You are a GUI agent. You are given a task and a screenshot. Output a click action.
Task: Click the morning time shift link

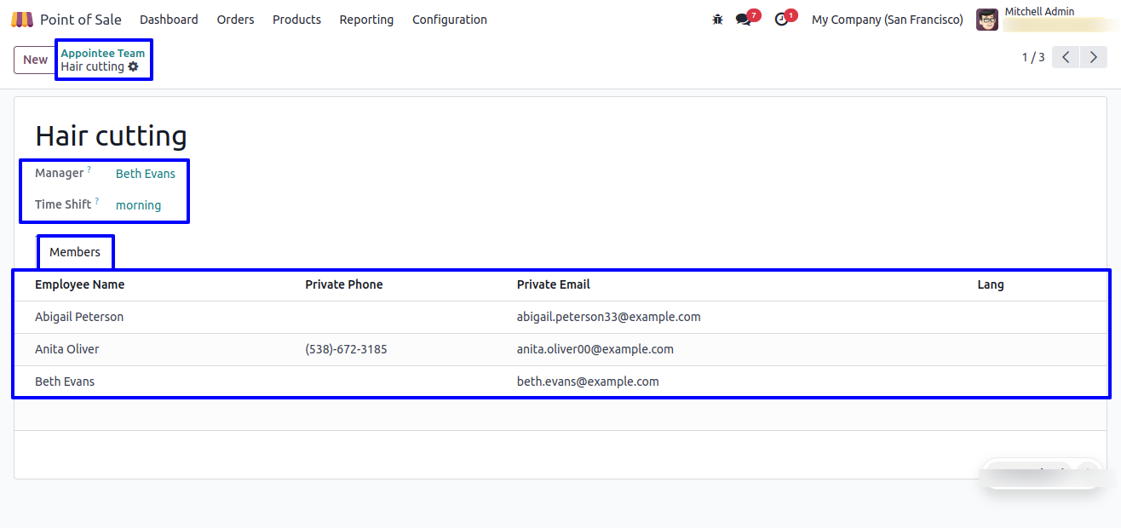click(138, 205)
